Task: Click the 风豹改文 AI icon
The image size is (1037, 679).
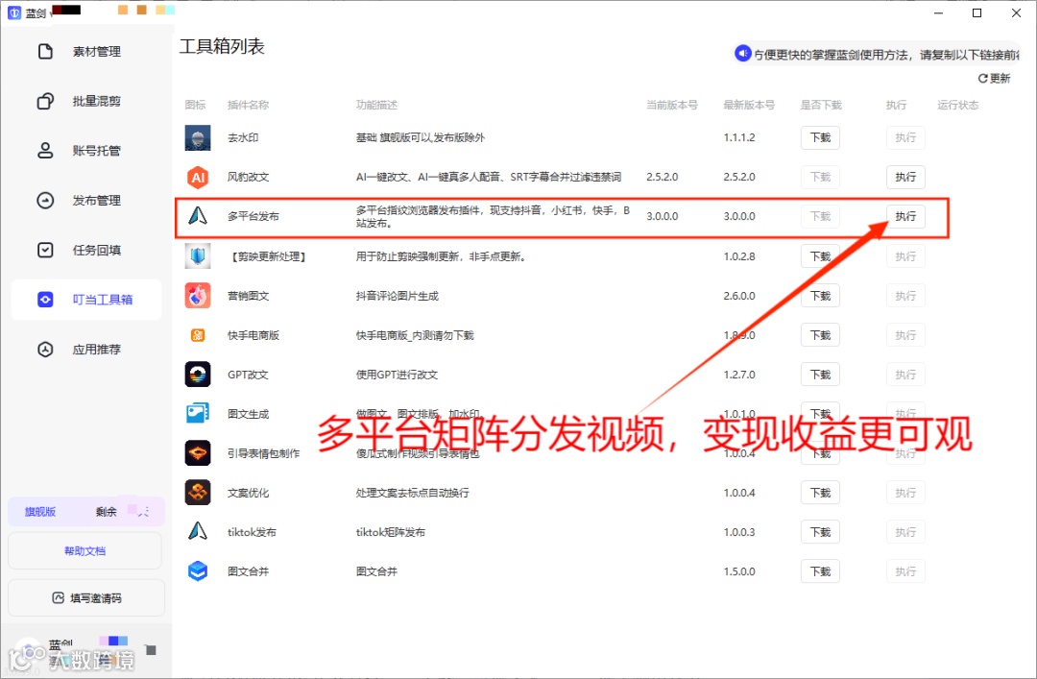Action: click(198, 177)
